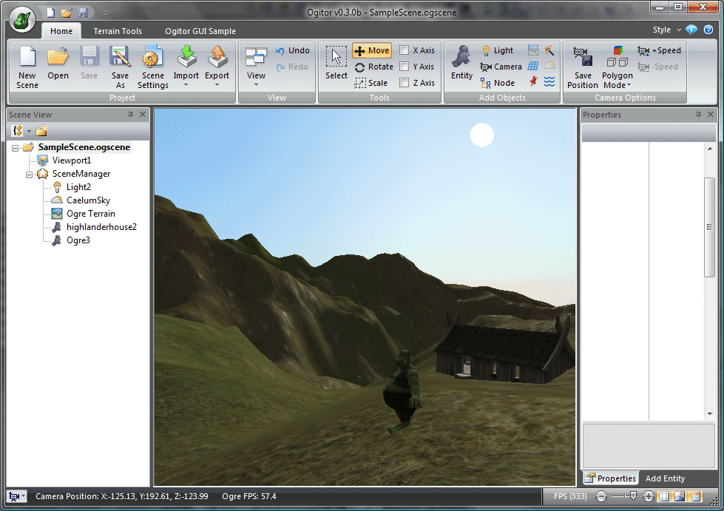Switch to the Scale tool
This screenshot has width=724, height=511.
tap(371, 83)
